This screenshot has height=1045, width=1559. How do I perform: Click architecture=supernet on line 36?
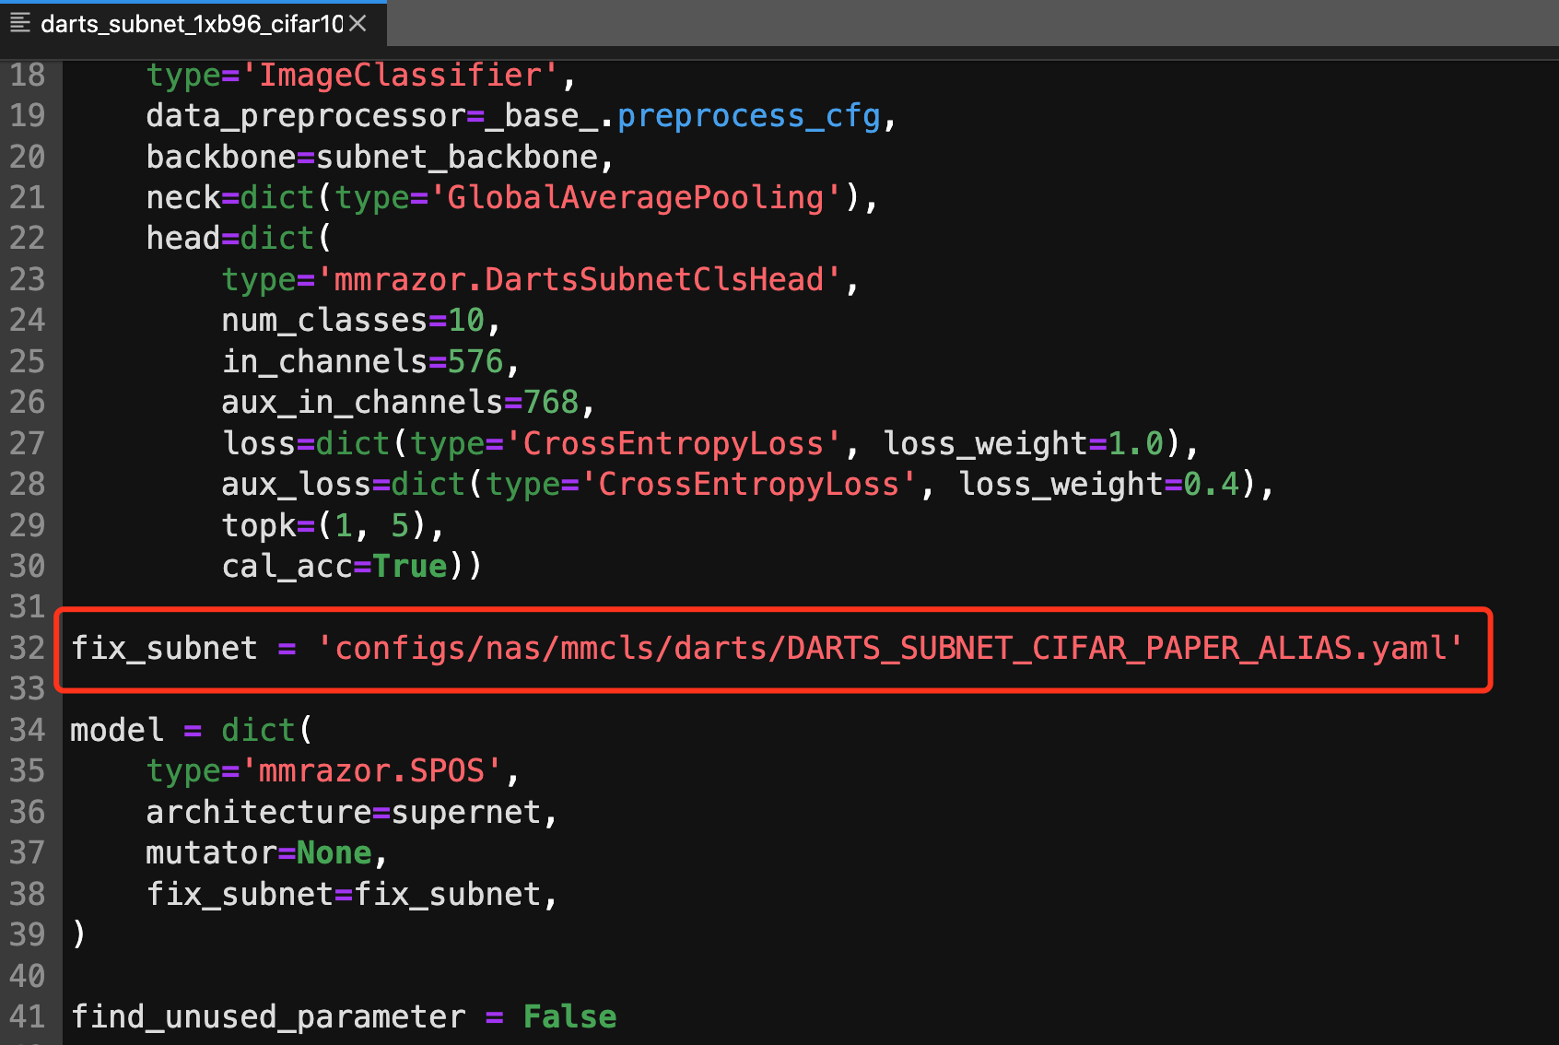[x=348, y=811]
